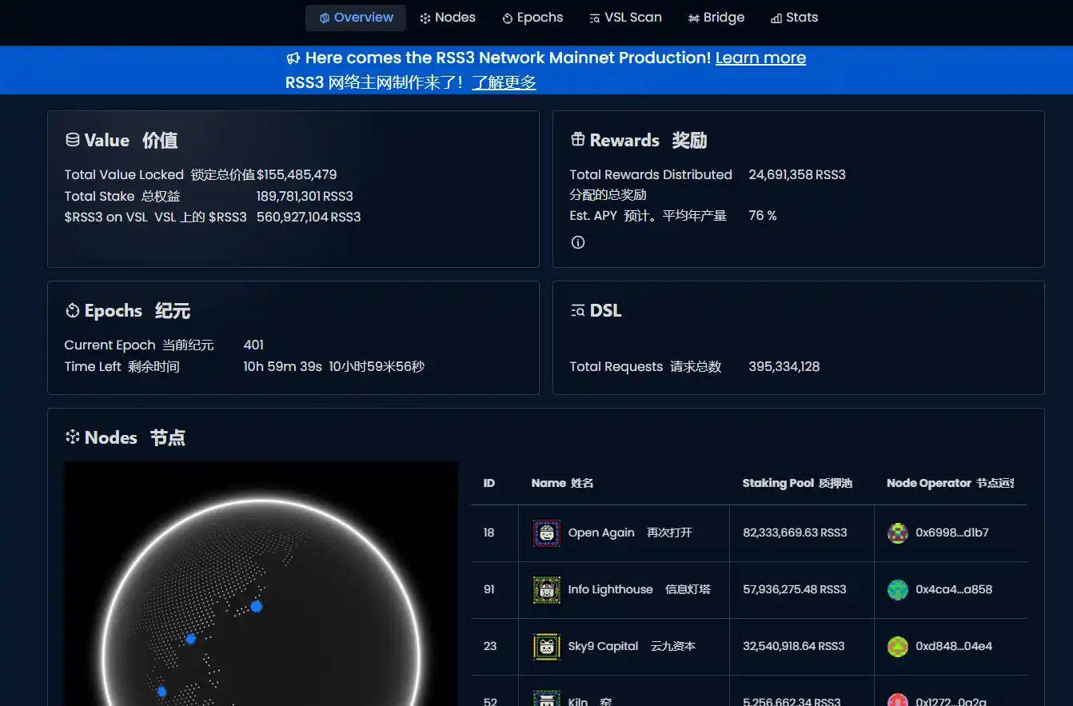
Task: Open the Sky9 Capital node name
Action: (604, 646)
